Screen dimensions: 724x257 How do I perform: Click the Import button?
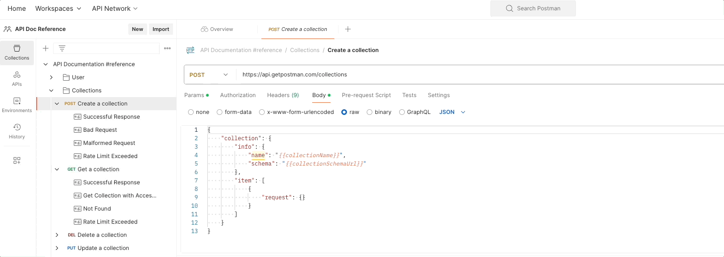coord(161,29)
